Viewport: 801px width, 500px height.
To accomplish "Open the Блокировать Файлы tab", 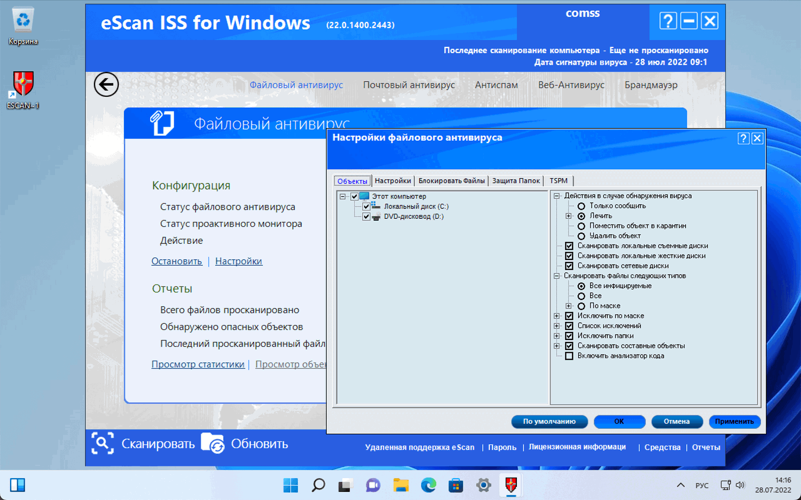I will point(452,181).
